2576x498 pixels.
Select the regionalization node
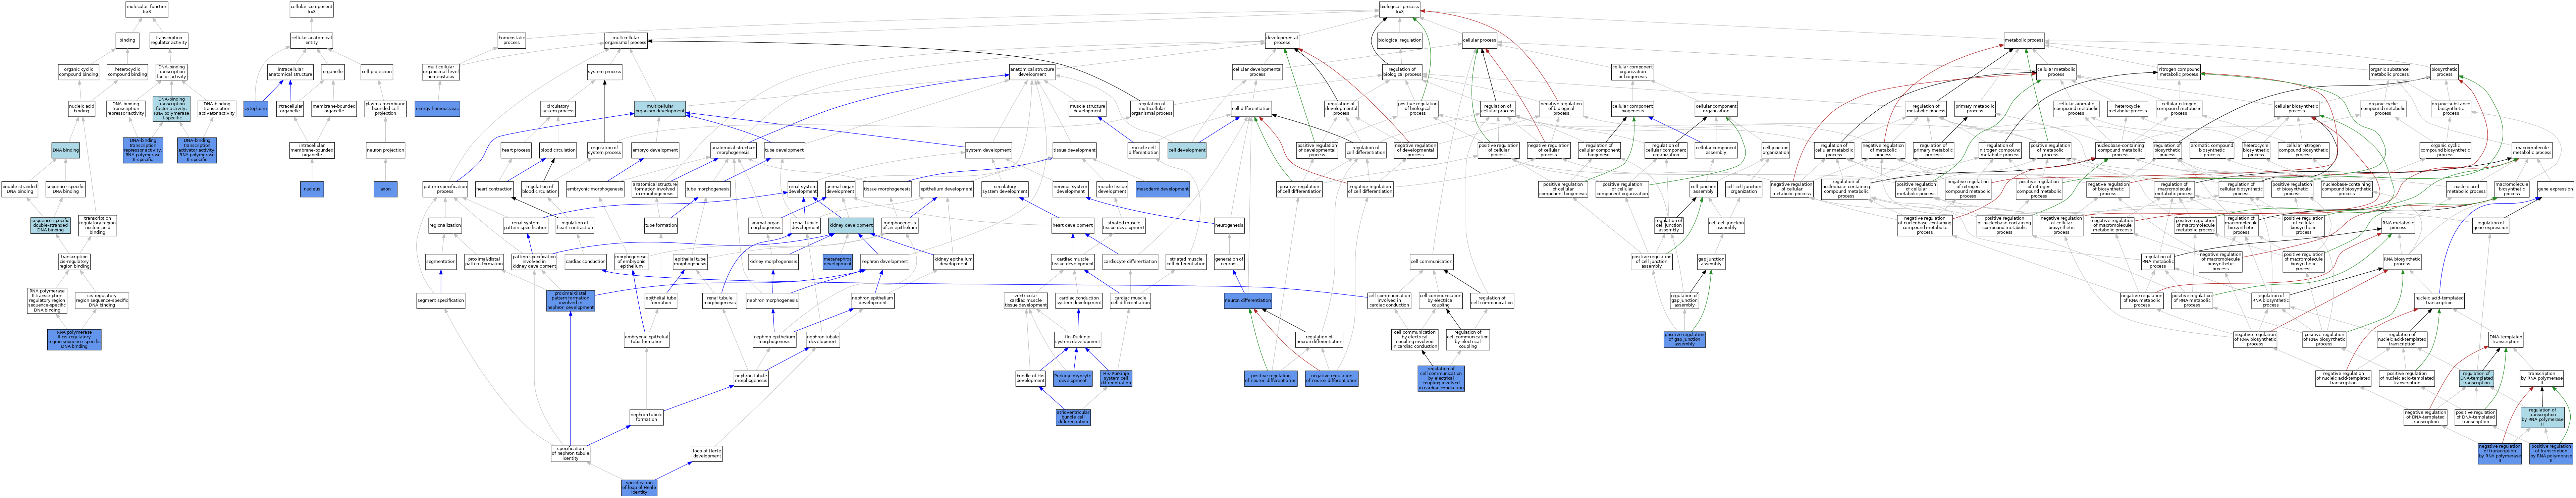pos(445,226)
